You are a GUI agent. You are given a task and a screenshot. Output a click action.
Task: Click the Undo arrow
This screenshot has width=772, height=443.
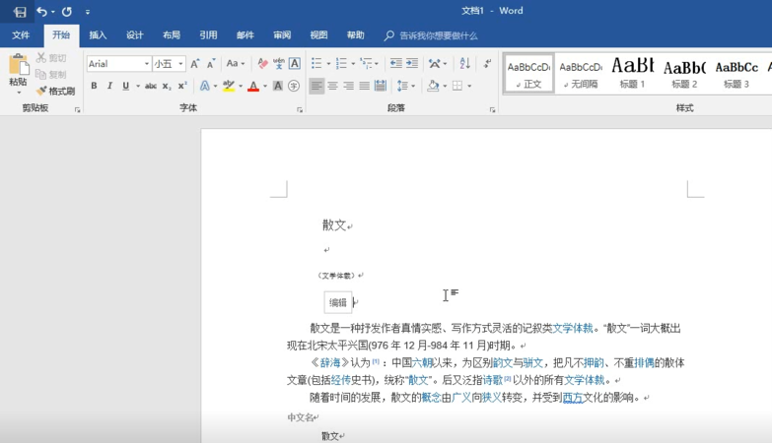[x=42, y=12]
